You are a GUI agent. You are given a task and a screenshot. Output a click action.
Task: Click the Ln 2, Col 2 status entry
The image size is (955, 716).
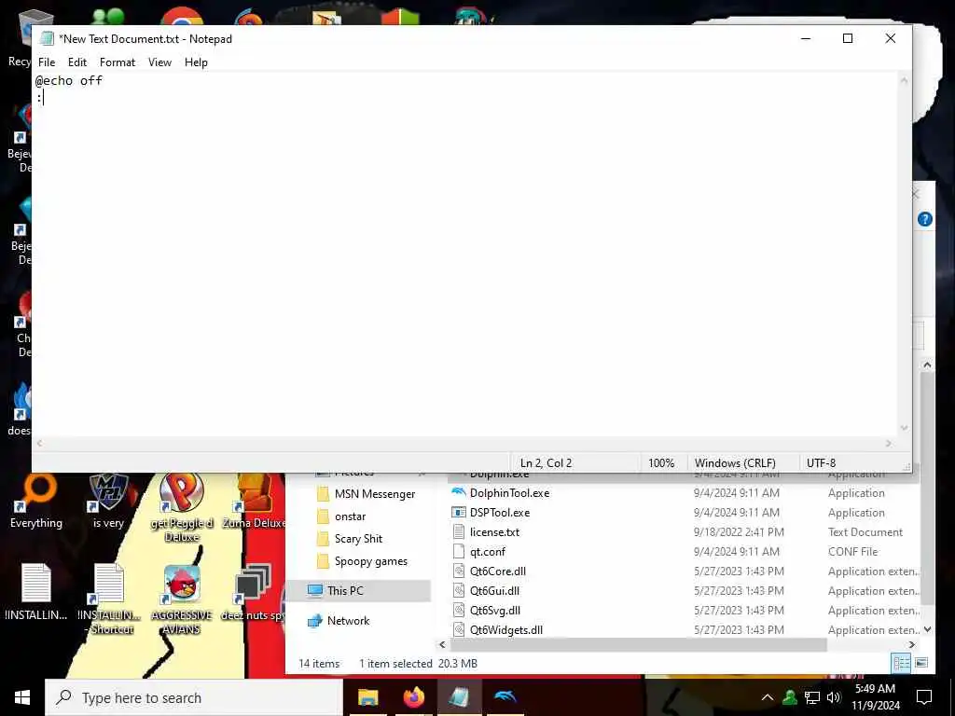546,462
